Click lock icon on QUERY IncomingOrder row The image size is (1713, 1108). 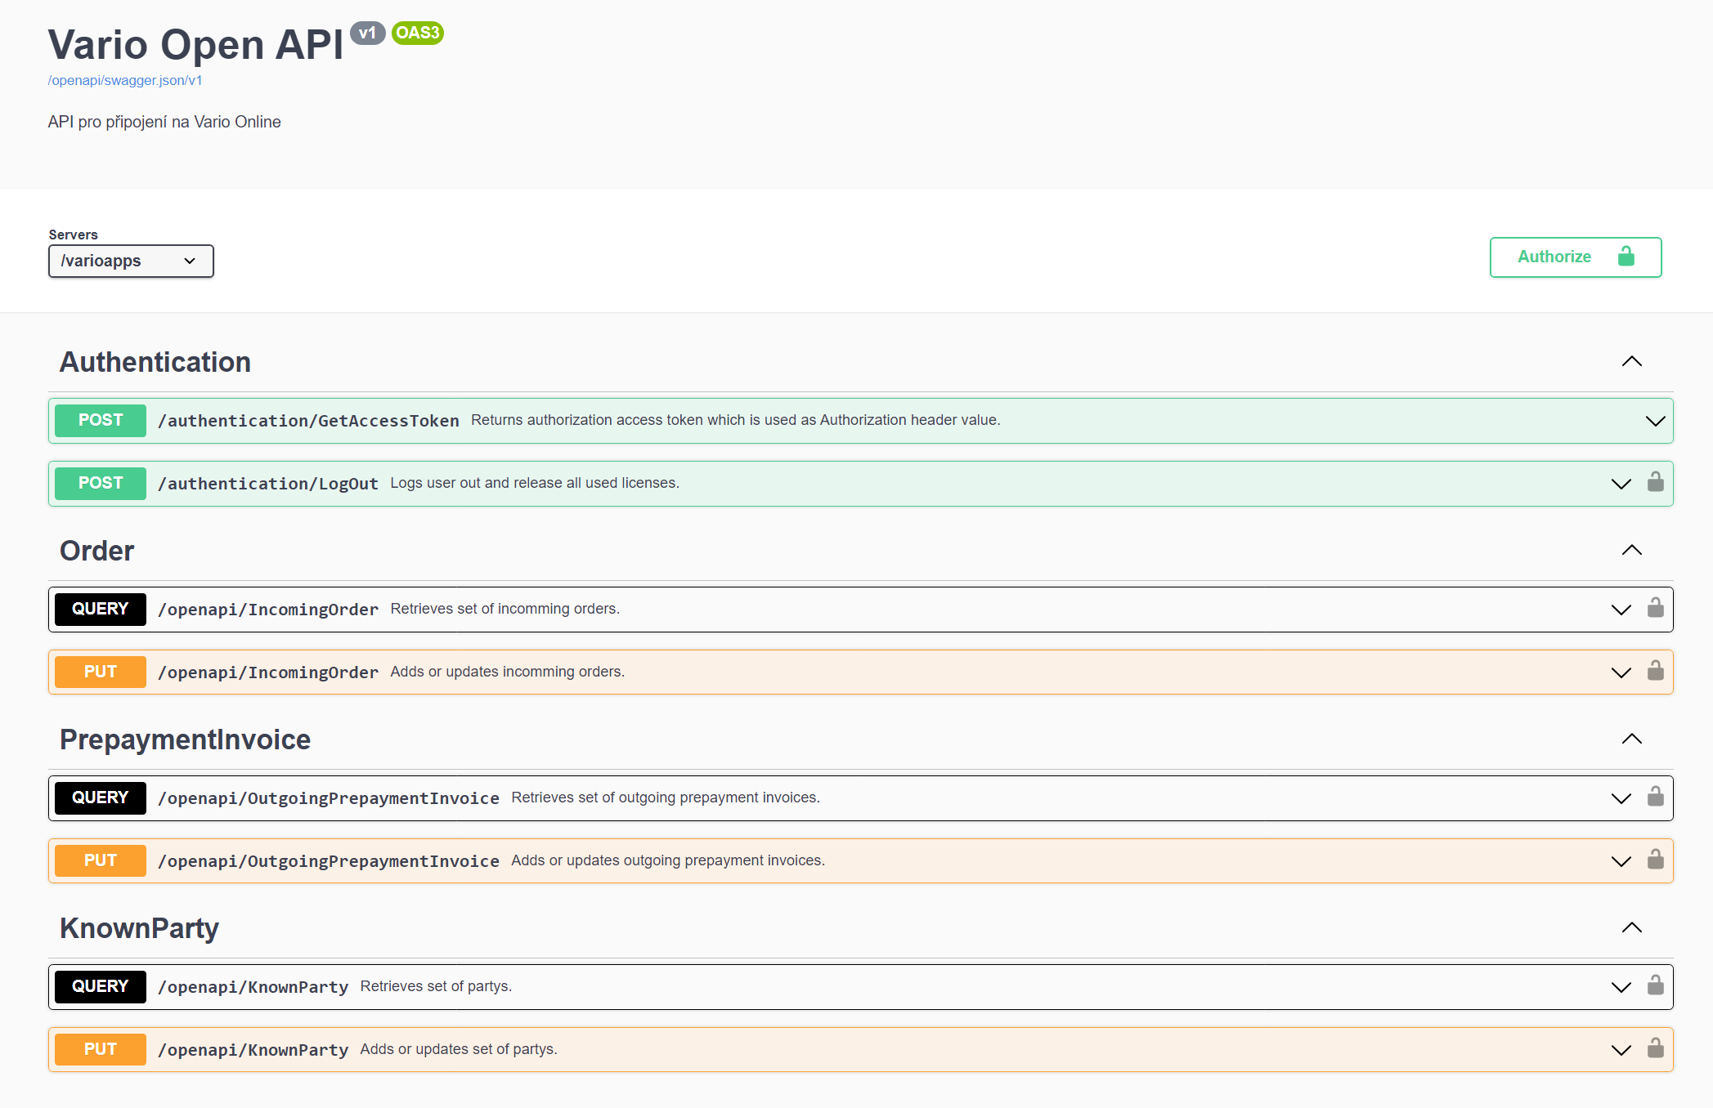coord(1655,608)
